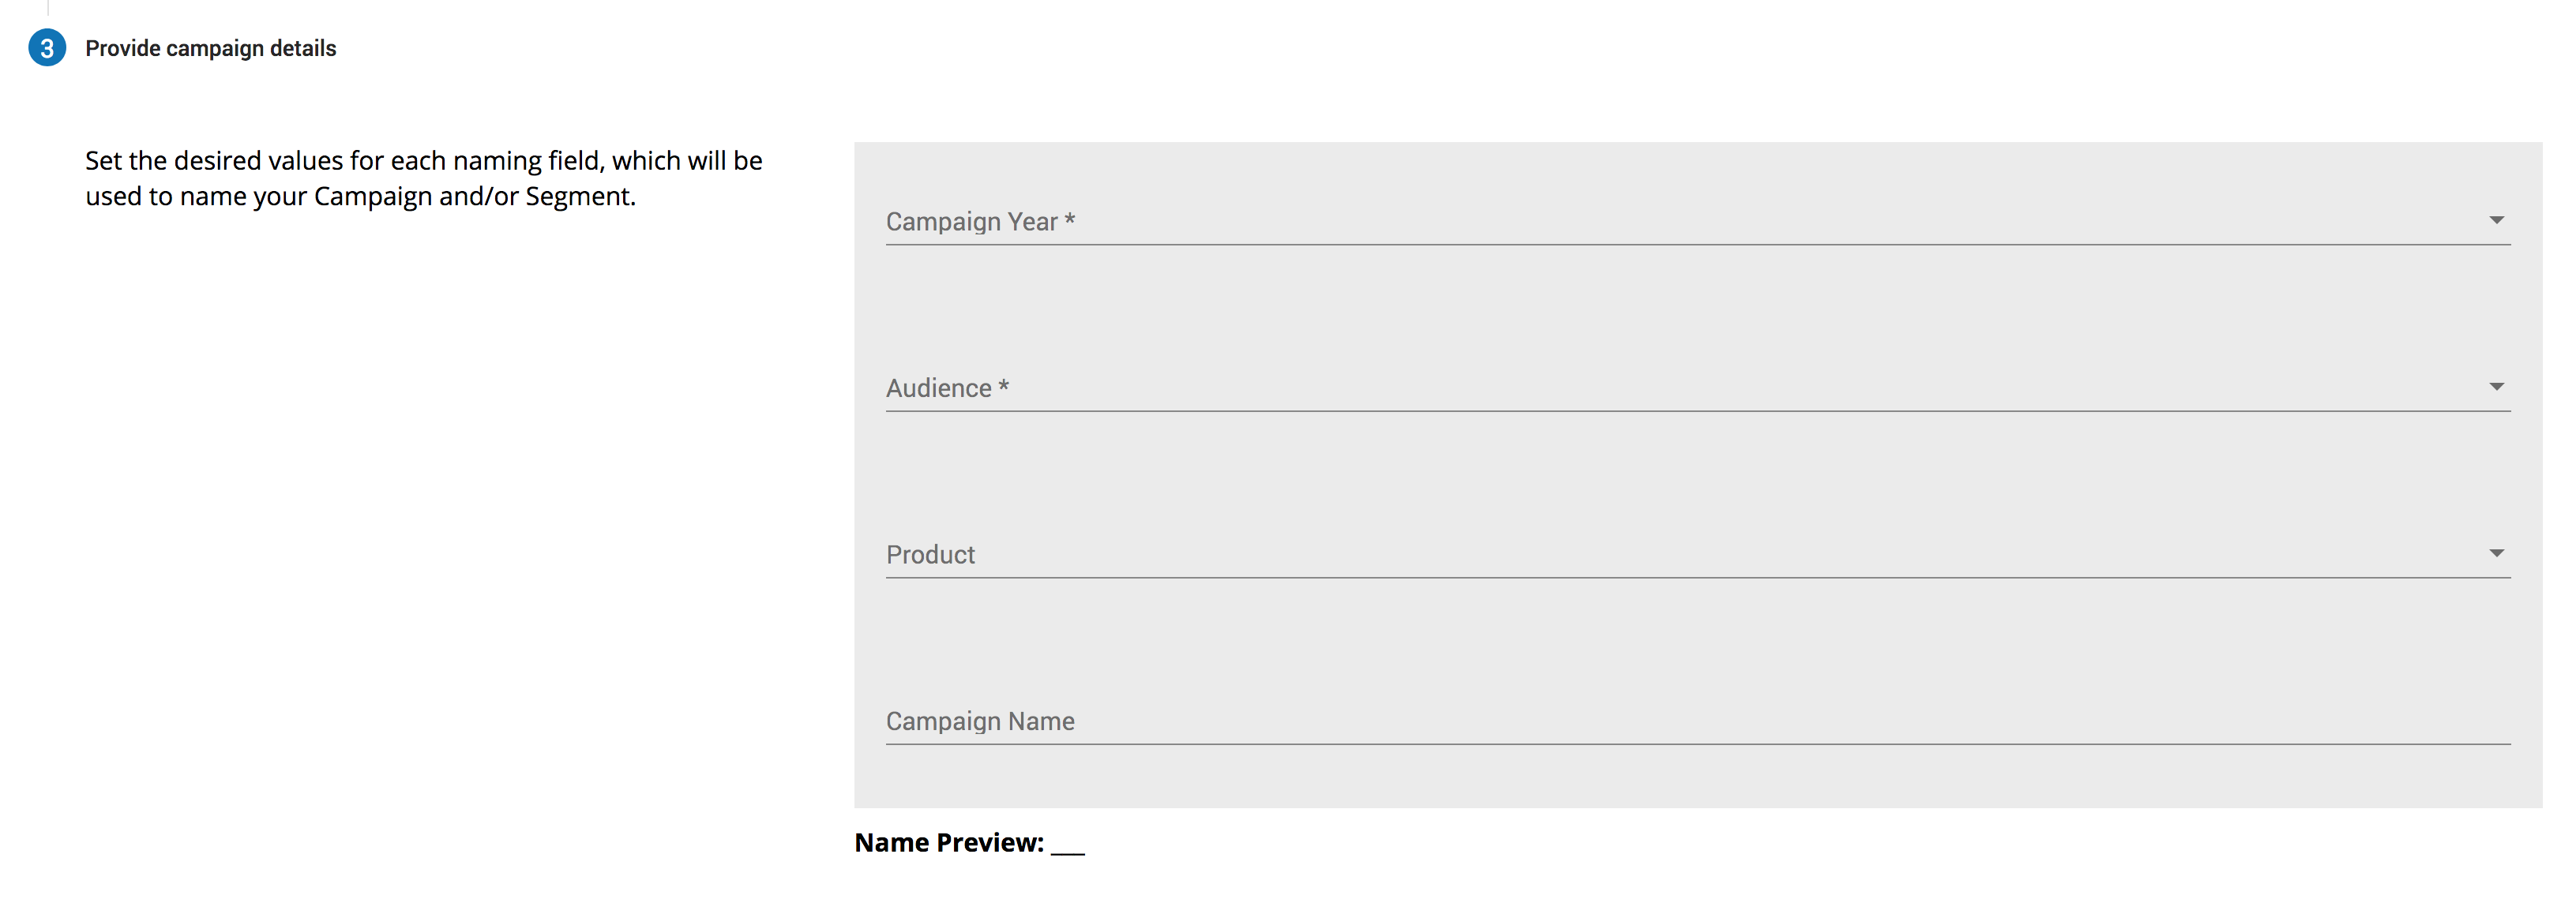This screenshot has height=914, width=2576.
Task: Click the underline of the Product field
Action: click(x=1697, y=577)
